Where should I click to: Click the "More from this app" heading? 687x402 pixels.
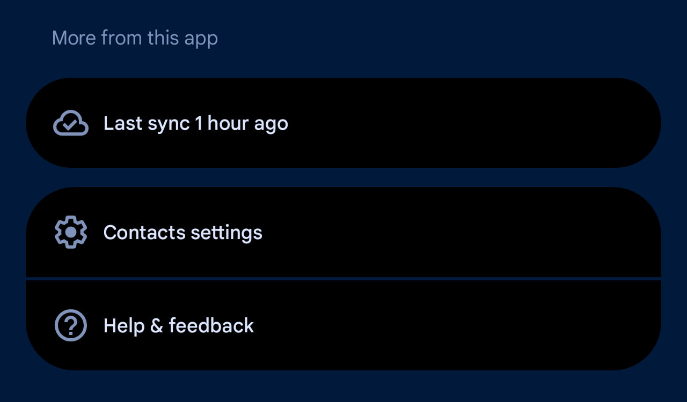click(135, 38)
